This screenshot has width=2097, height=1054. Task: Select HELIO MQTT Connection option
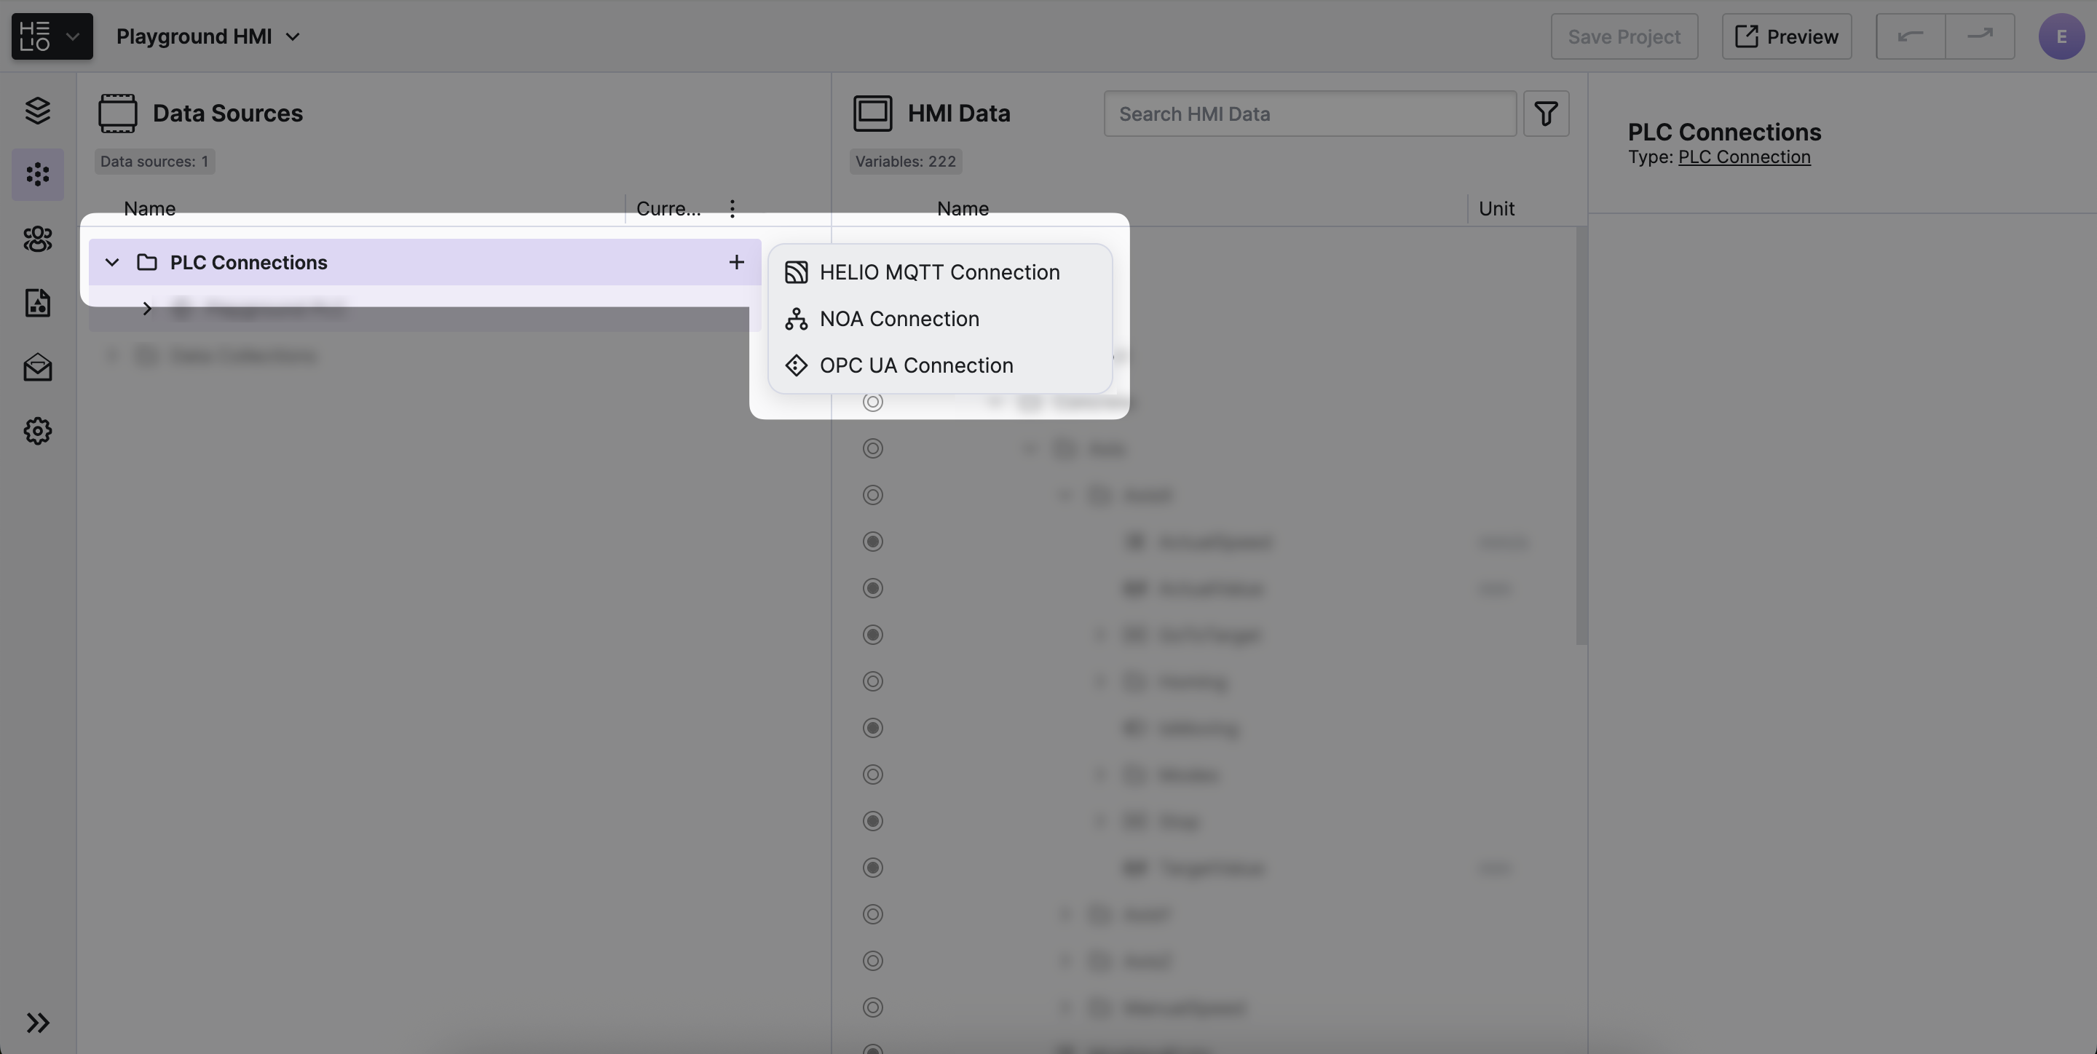point(939,272)
